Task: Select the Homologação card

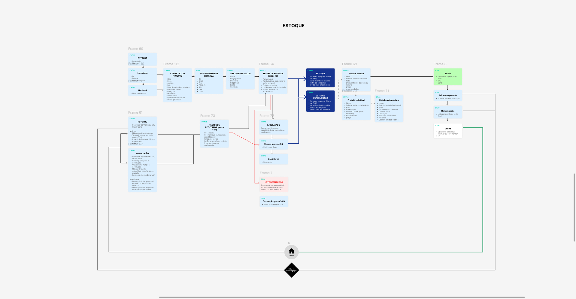Action: coord(447,112)
